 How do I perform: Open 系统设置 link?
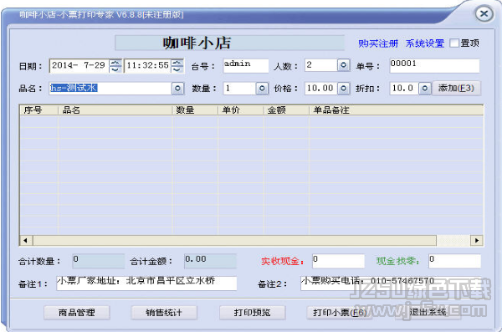pos(425,43)
